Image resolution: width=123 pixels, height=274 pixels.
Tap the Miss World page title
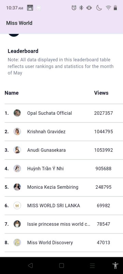19,23
